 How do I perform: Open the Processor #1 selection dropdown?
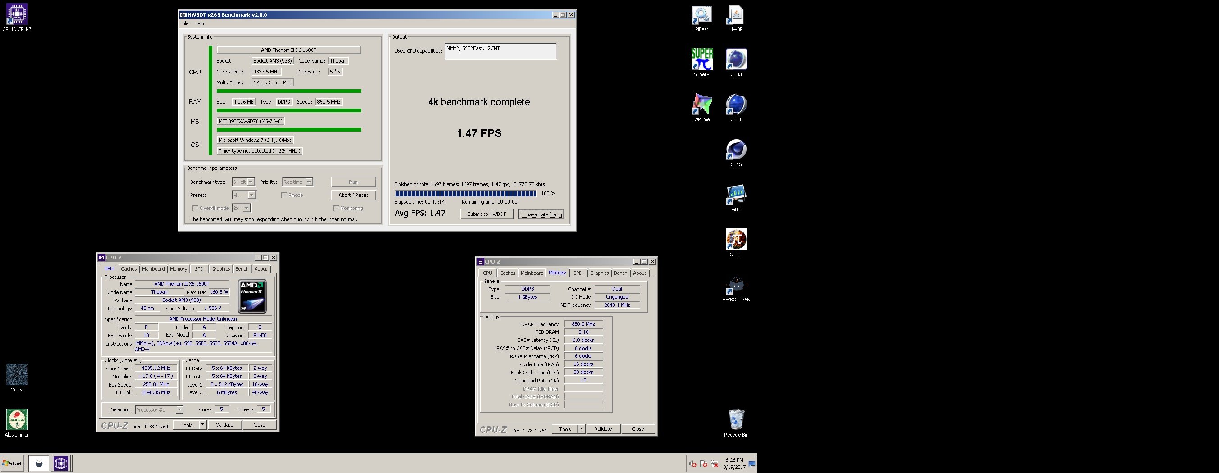(x=159, y=409)
